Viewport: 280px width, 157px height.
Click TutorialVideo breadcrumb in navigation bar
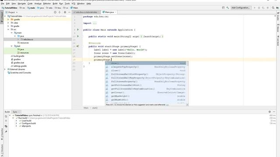[10, 8]
